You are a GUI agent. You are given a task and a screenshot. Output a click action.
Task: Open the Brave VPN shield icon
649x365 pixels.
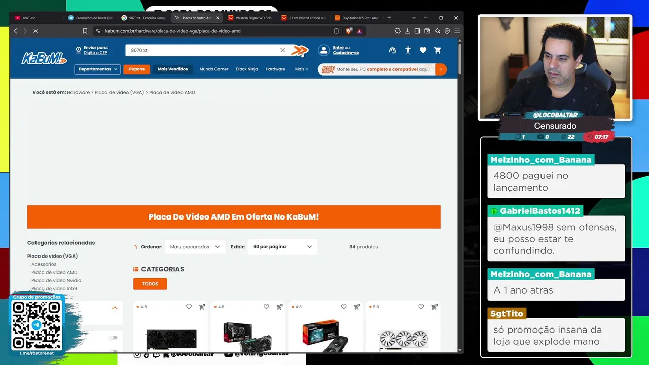pos(447,31)
